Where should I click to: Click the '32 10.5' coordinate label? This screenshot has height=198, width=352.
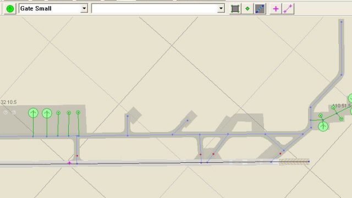pyautogui.click(x=9, y=102)
